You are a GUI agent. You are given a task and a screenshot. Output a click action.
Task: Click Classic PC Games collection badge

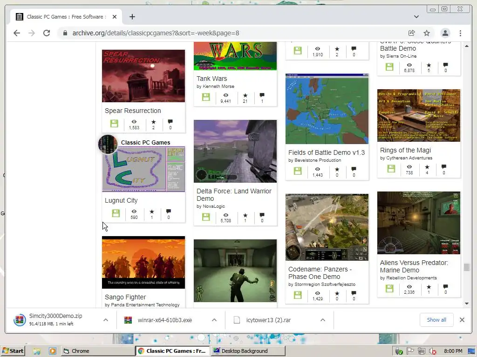click(x=108, y=144)
